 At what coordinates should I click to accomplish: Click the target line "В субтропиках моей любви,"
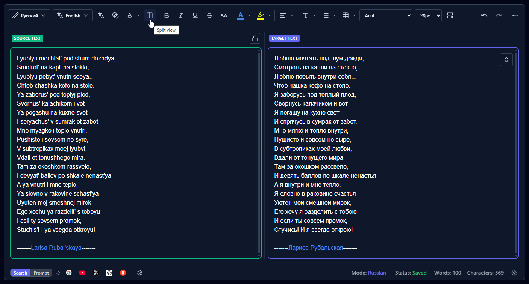click(x=313, y=149)
